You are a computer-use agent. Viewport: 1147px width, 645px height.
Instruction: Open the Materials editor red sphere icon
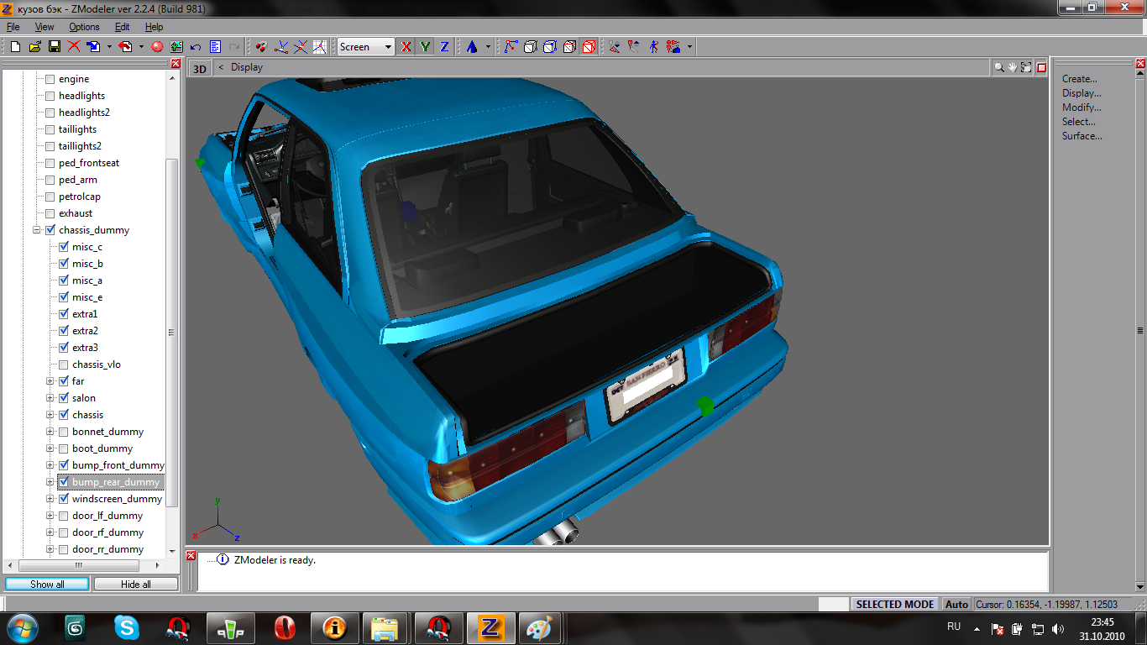click(157, 47)
